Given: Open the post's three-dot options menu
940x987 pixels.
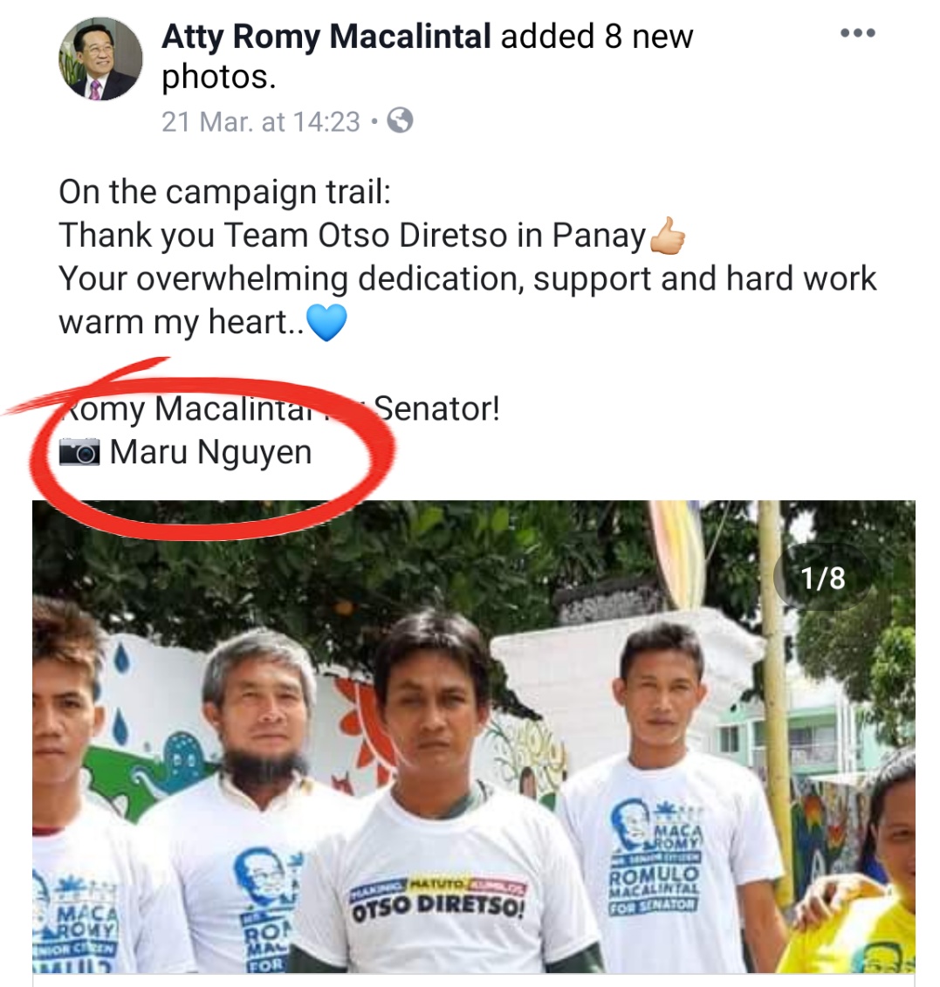Looking at the screenshot, I should point(856,33).
